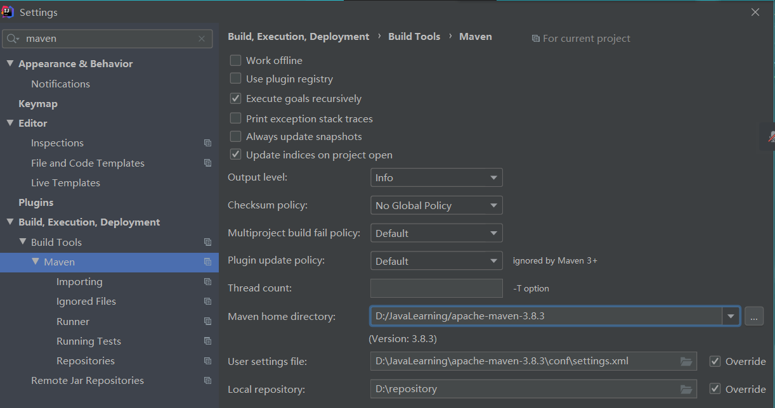Browse folder icon for Local repository
The image size is (775, 408).
[686, 389]
